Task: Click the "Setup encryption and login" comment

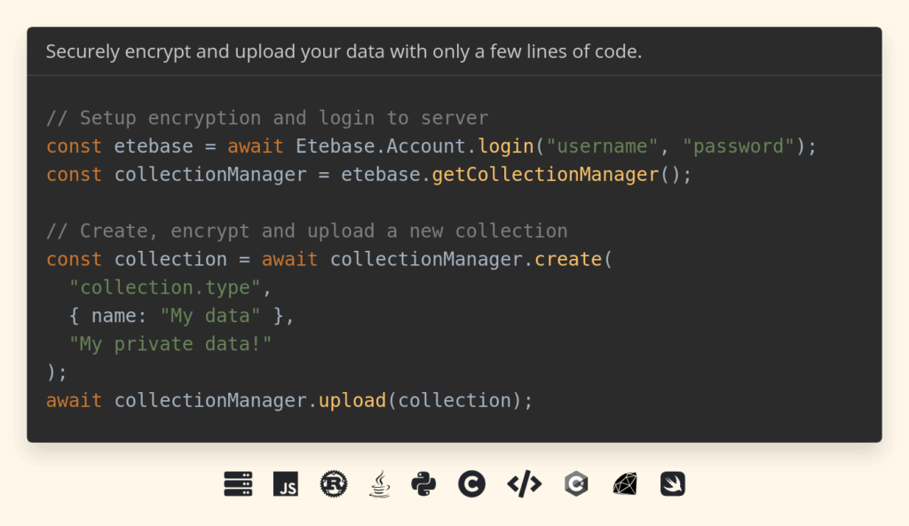Action: [267, 118]
